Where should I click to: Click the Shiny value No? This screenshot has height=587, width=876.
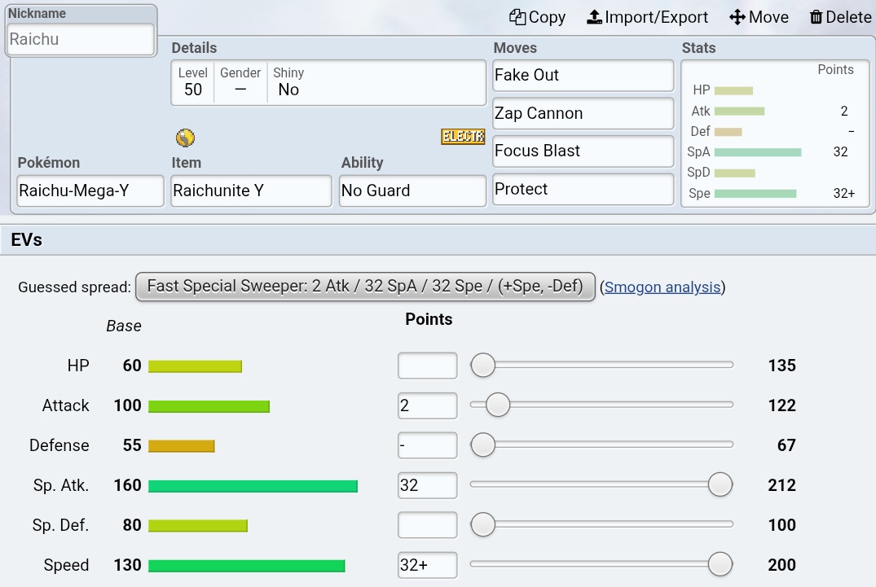(288, 90)
